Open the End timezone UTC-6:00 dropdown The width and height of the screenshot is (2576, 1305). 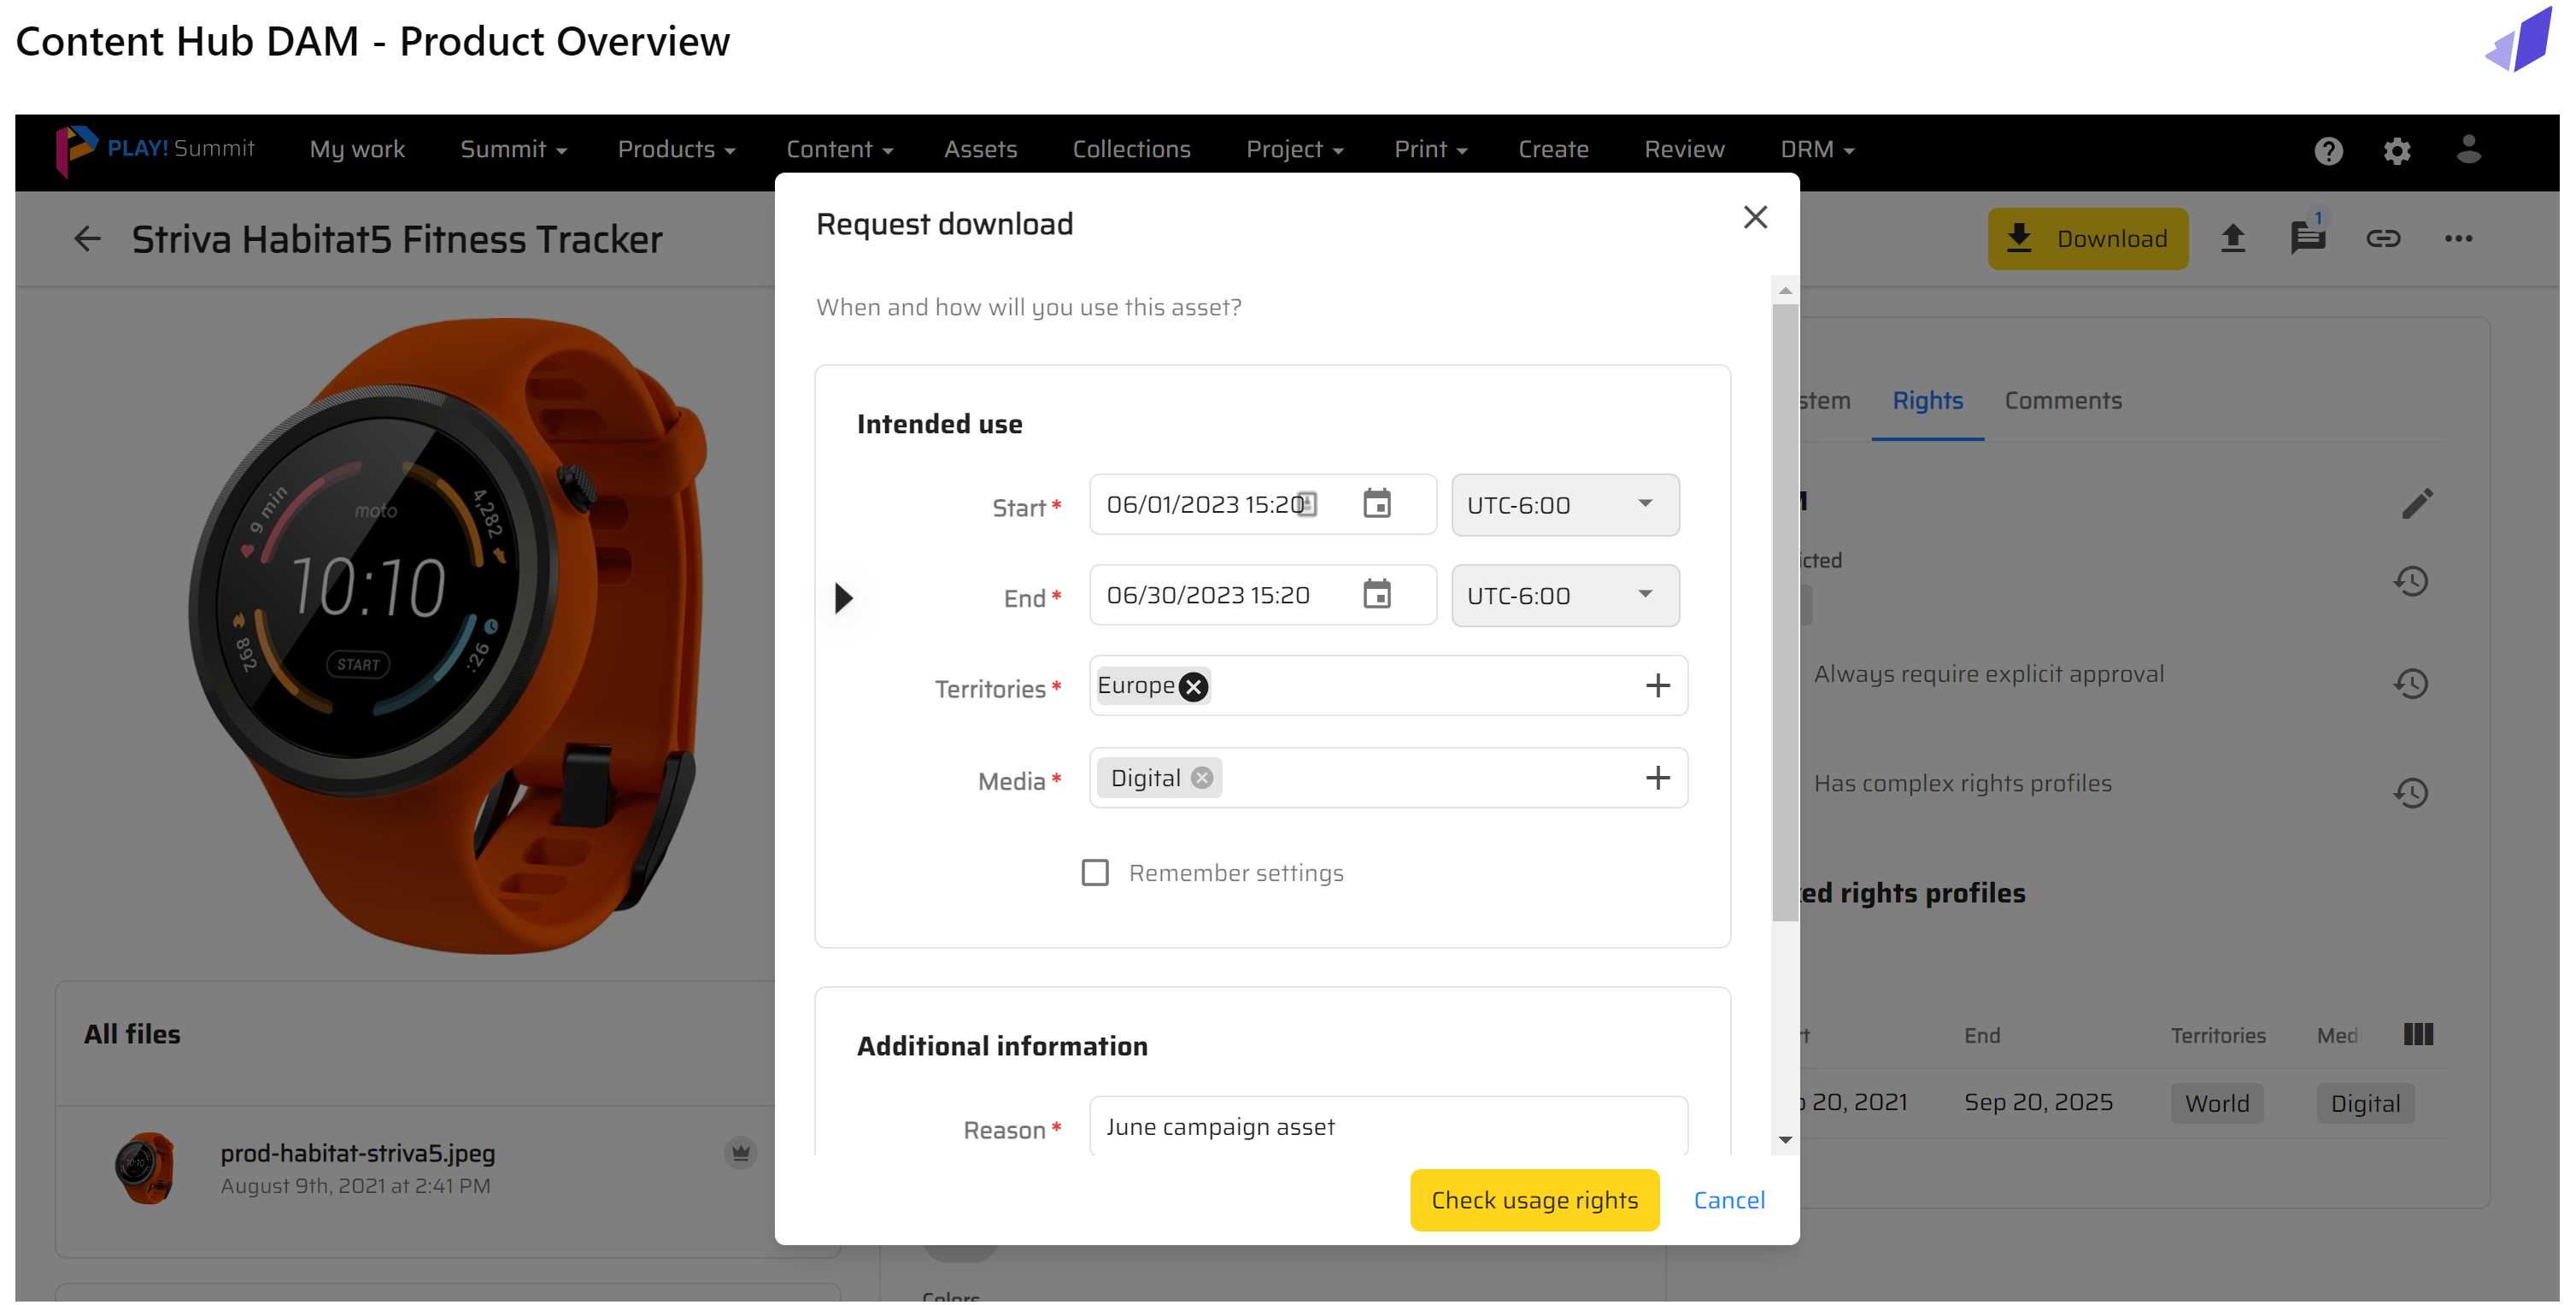tap(1564, 596)
